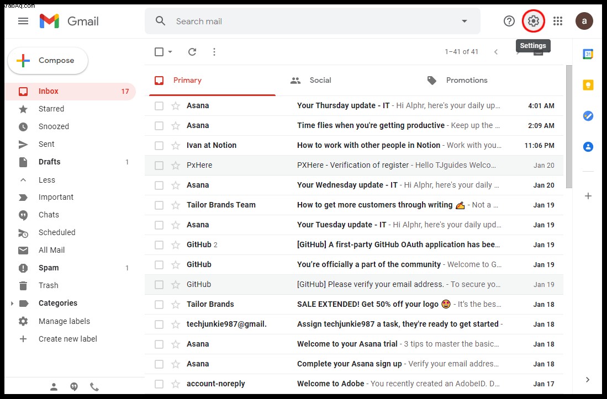Expand the Categories label

pyautogui.click(x=12, y=304)
